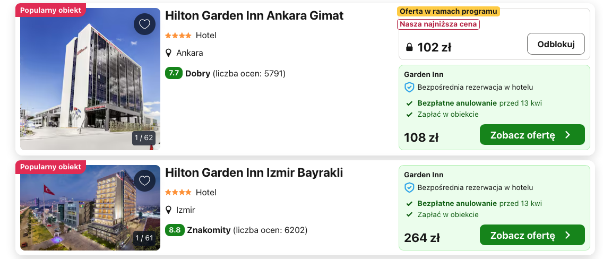Viewport: 603px width, 259px height.
Task: Click location pin icon next to Ankara
Action: coord(168,53)
